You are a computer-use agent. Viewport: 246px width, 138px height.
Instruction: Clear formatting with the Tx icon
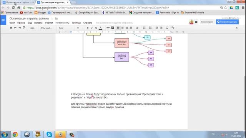(167, 28)
